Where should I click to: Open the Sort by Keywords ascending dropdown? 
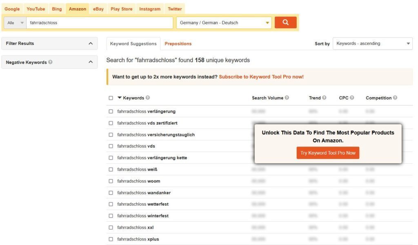click(373, 43)
